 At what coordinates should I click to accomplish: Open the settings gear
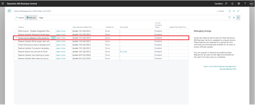click(x=239, y=4)
